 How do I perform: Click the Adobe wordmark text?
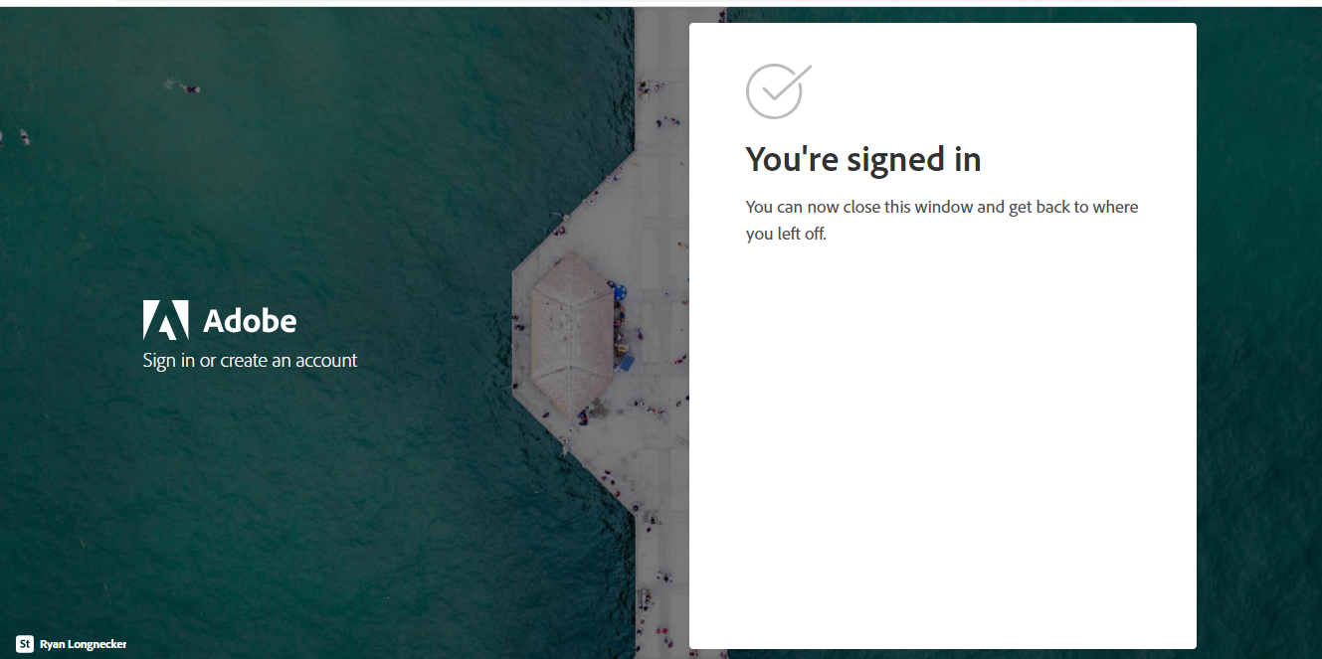click(250, 321)
